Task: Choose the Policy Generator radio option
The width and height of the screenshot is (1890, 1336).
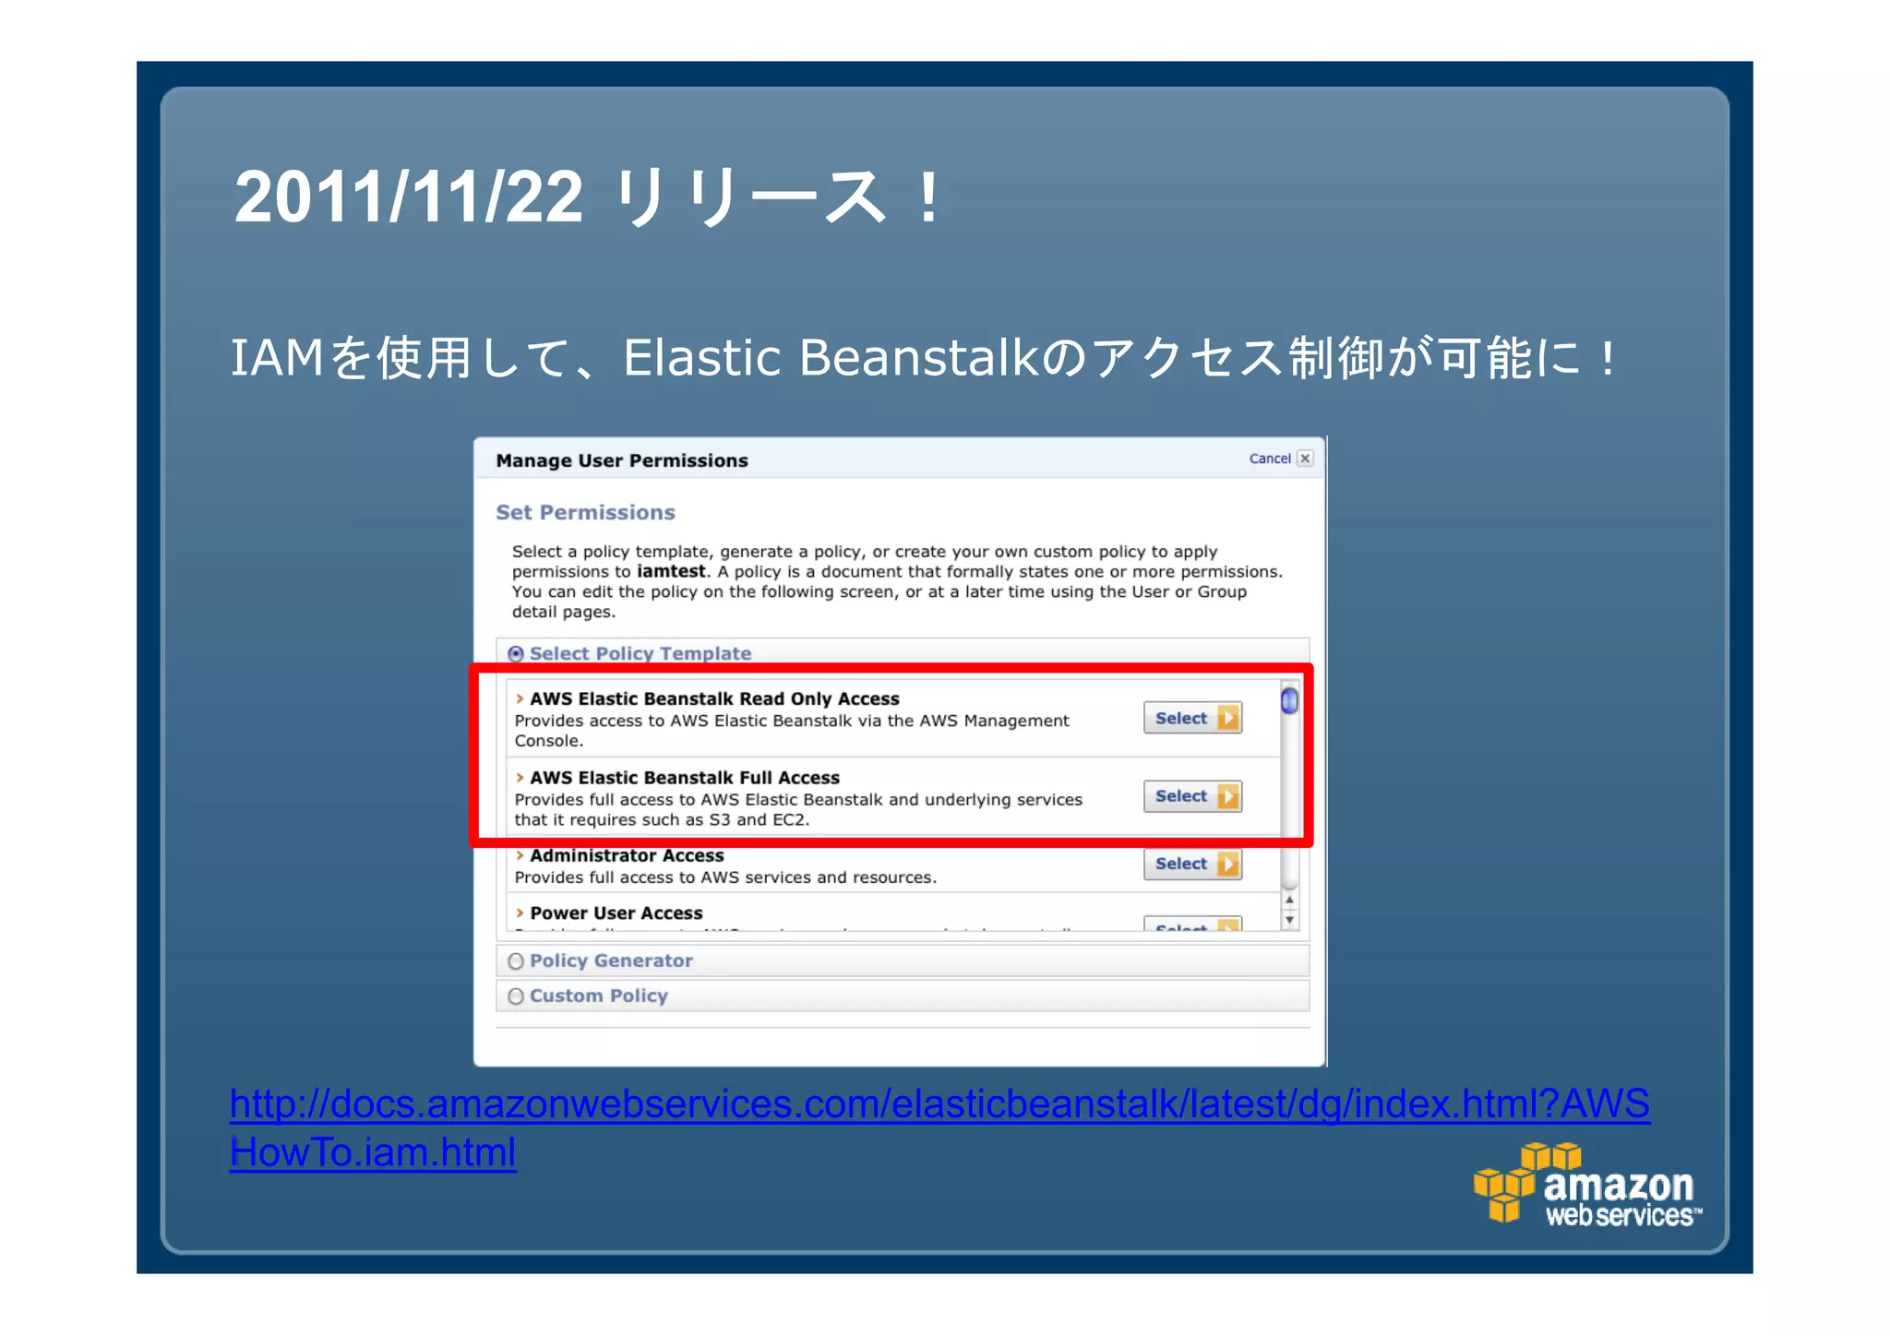Action: 516,961
